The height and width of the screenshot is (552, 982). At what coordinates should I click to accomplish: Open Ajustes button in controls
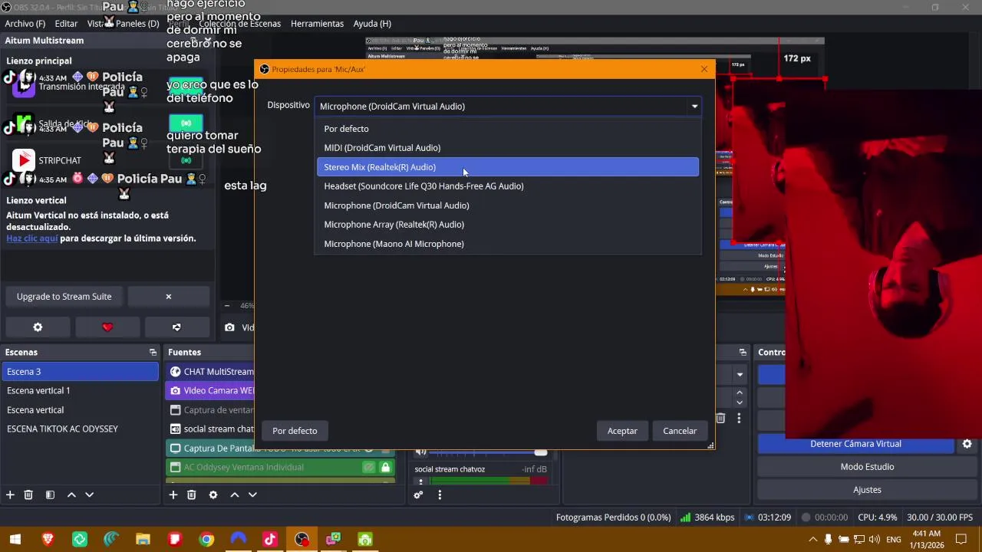click(867, 490)
